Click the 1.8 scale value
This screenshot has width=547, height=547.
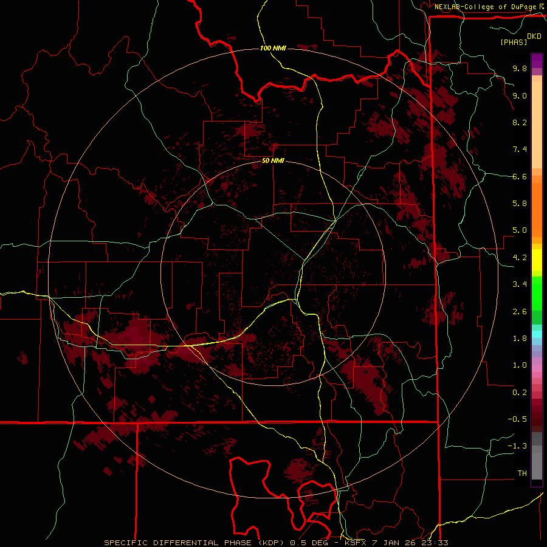coord(520,339)
